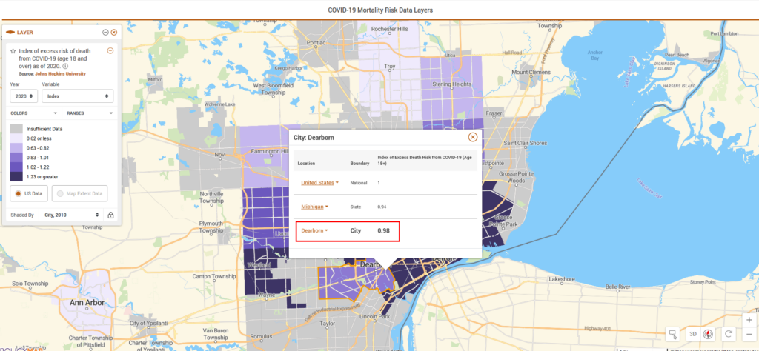Click the Rochester Hills map label
This screenshot has height=351, width=759.
(389, 29)
